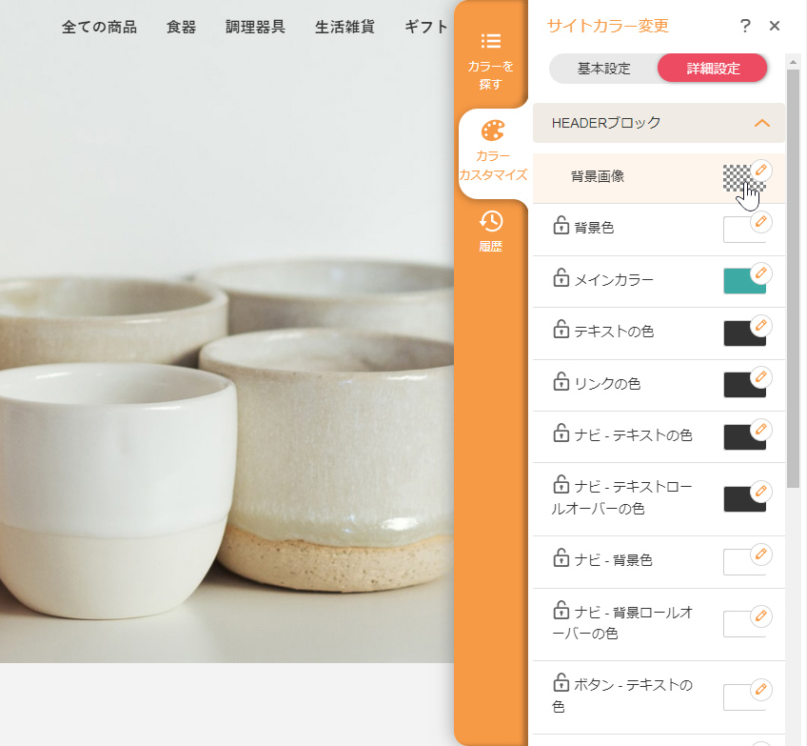Click the teal メインカラー swatch
The width and height of the screenshot is (807, 746).
click(741, 282)
